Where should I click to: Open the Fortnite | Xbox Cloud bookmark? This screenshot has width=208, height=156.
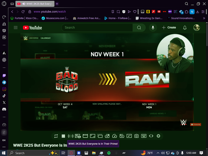pos(25,18)
